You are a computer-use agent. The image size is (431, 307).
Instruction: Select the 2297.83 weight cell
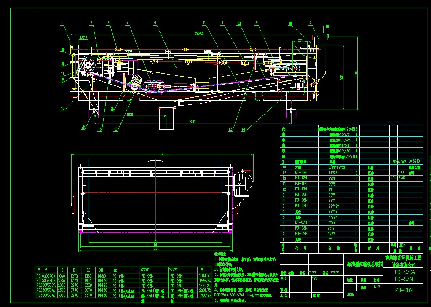[205, 296]
